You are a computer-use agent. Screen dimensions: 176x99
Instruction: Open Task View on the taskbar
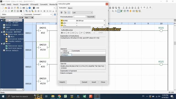pyautogui.click(x=46, y=96)
